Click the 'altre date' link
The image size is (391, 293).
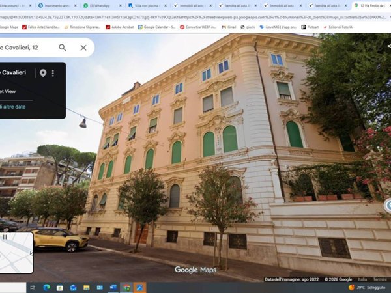(13, 107)
